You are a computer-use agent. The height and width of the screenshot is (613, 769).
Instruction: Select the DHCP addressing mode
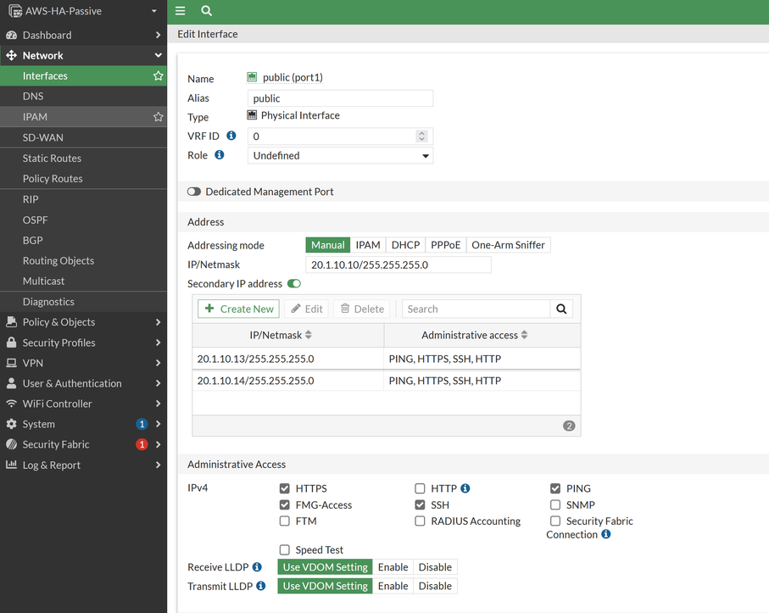[405, 245]
